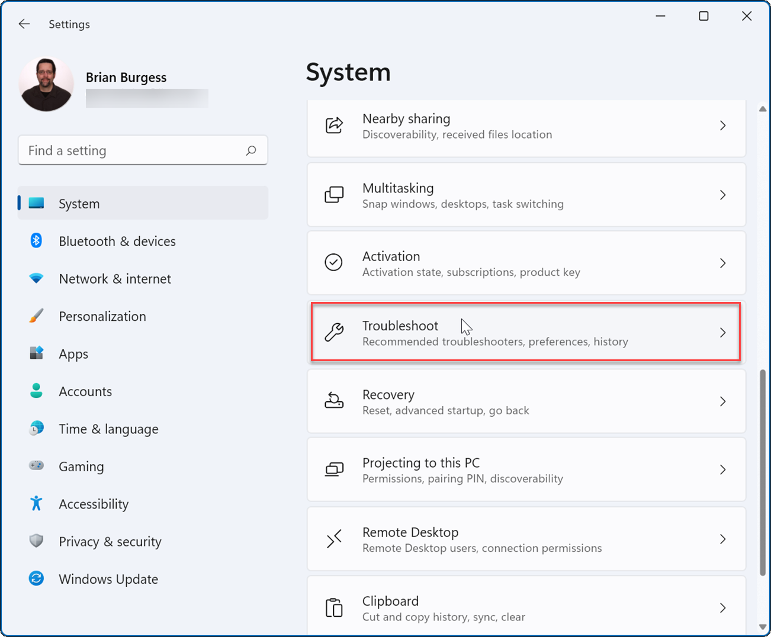Open Bluetooth & devices in sidebar

coord(117,242)
